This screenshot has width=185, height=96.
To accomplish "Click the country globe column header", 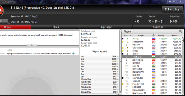I will 154,35.
